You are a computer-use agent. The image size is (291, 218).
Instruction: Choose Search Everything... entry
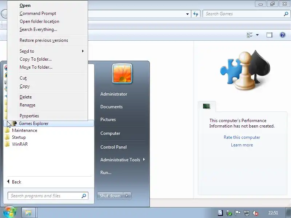(x=38, y=29)
